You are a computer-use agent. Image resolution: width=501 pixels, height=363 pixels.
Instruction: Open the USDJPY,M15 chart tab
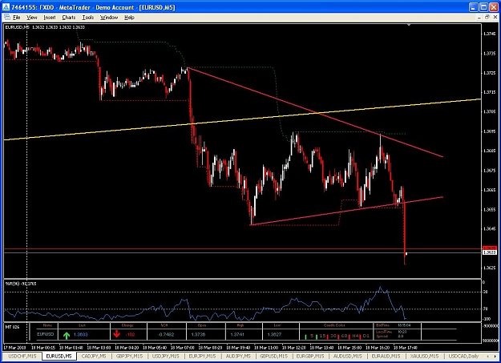[165, 356]
